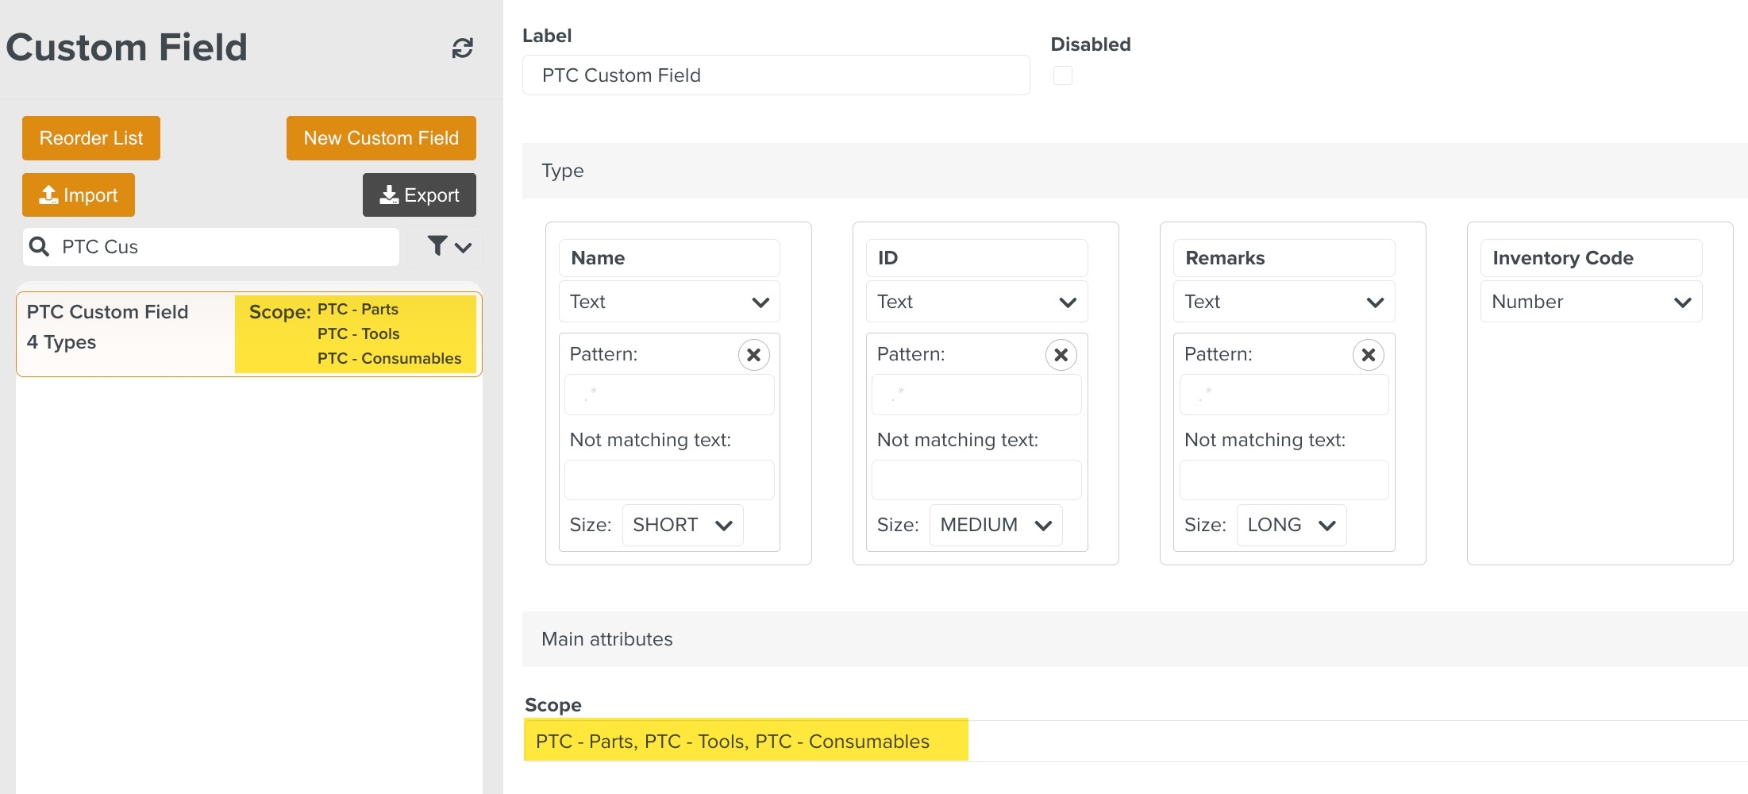Open the ID type Text dropdown

point(976,302)
